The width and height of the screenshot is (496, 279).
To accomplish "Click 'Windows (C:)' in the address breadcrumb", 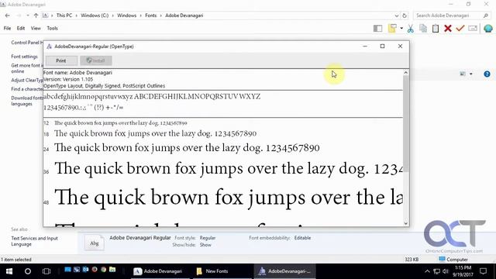I will coord(95,15).
